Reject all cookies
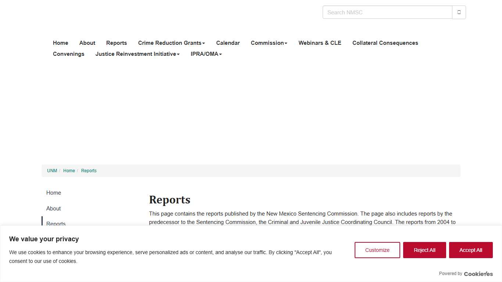502x282 pixels. pyautogui.click(x=424, y=250)
